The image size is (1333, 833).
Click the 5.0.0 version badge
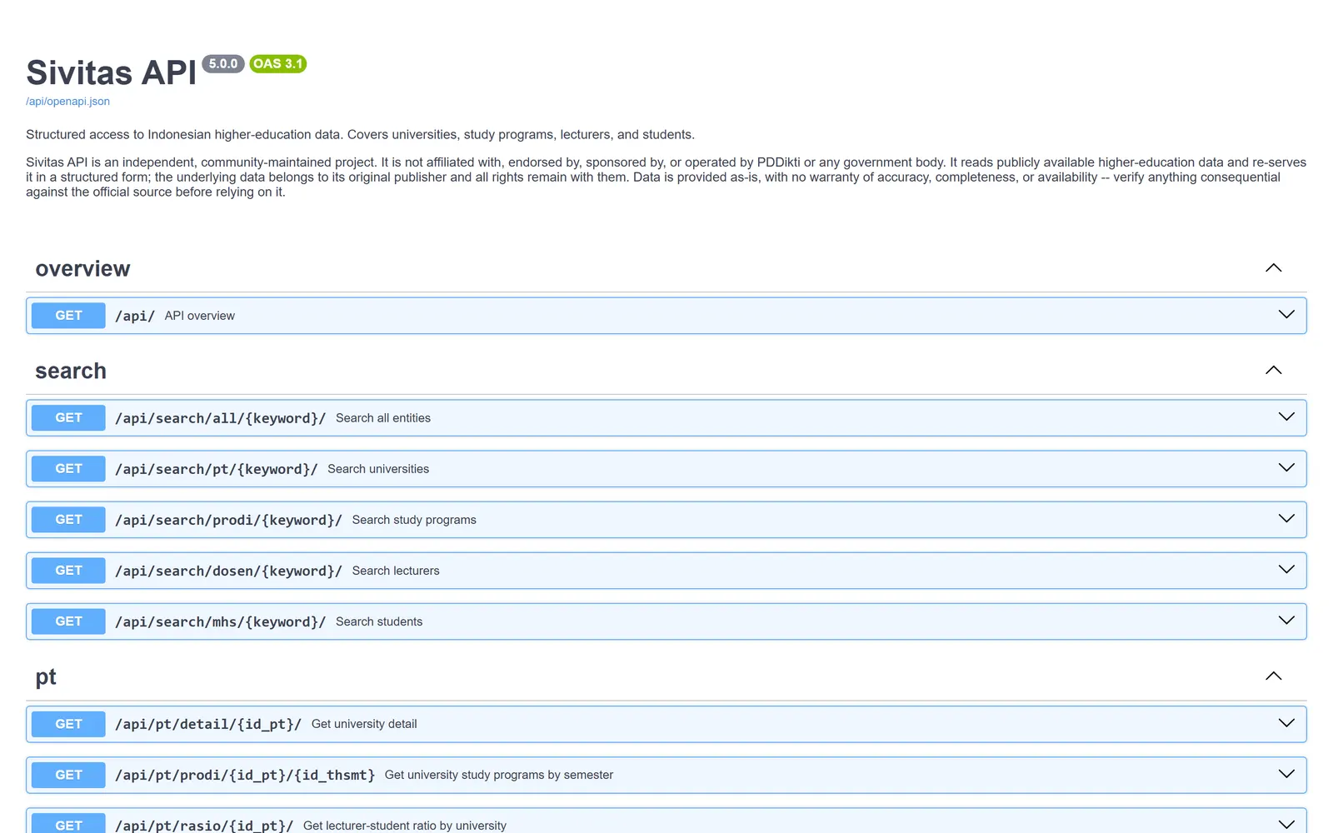223,64
